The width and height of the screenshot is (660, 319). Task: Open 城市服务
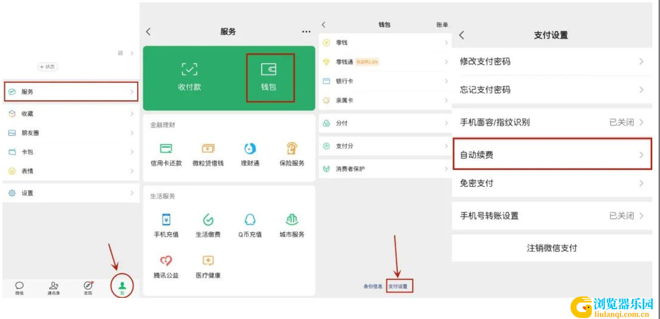[x=292, y=226]
